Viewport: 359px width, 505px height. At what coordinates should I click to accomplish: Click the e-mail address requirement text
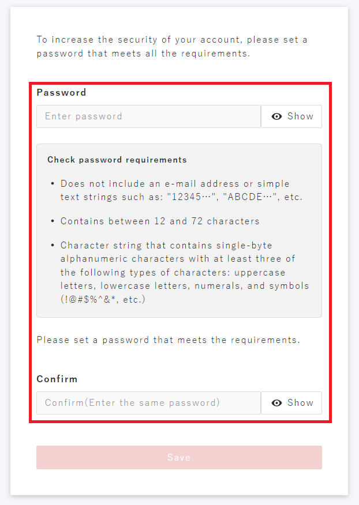tap(175, 184)
